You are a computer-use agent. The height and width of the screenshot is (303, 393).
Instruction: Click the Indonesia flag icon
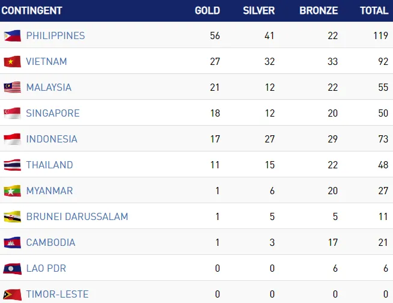pyautogui.click(x=13, y=139)
